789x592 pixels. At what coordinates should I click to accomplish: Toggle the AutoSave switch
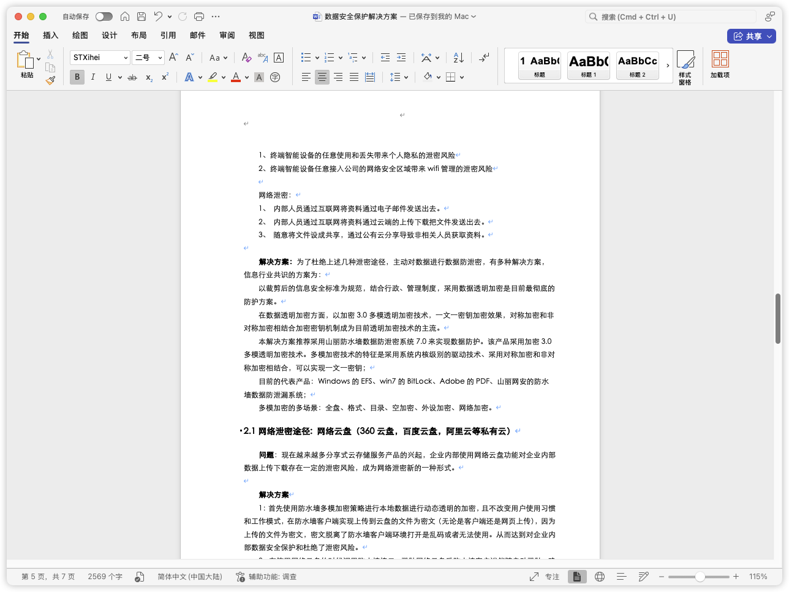pyautogui.click(x=104, y=17)
